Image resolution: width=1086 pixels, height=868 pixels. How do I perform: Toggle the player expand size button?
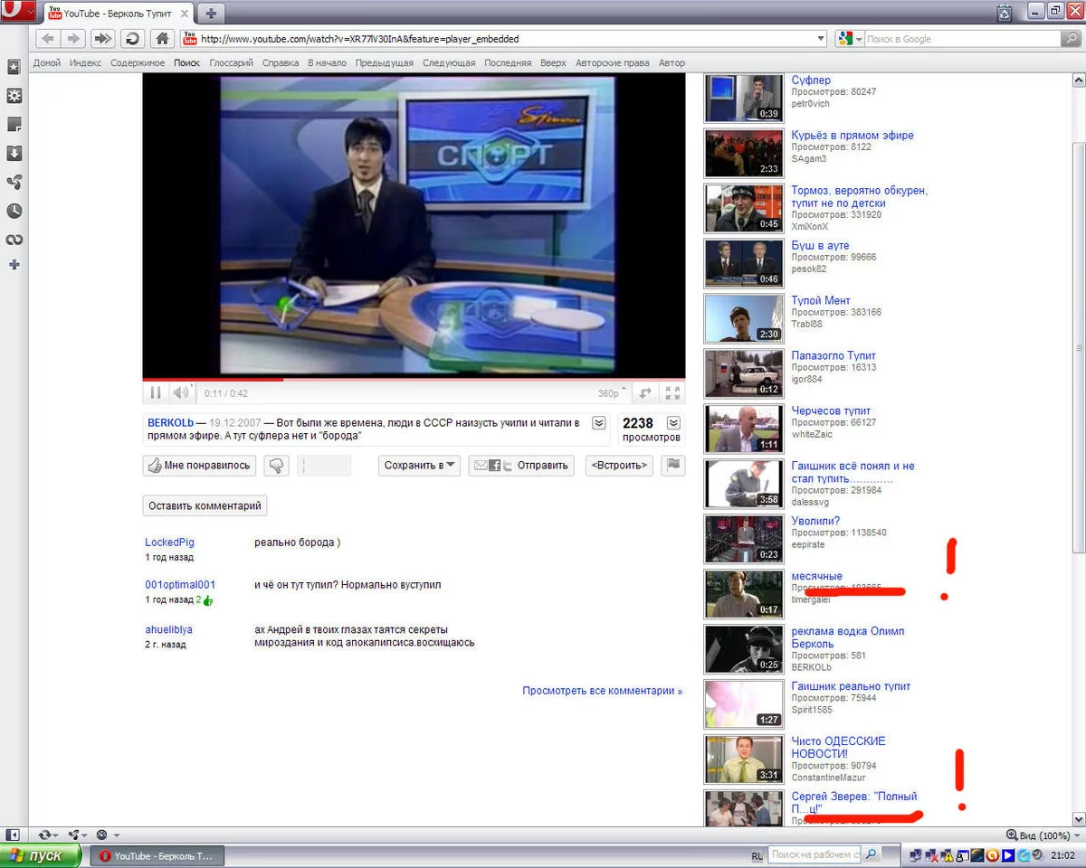coord(645,392)
